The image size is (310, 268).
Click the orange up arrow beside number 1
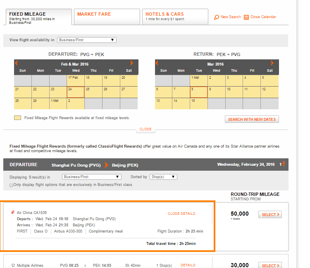coord(284,164)
